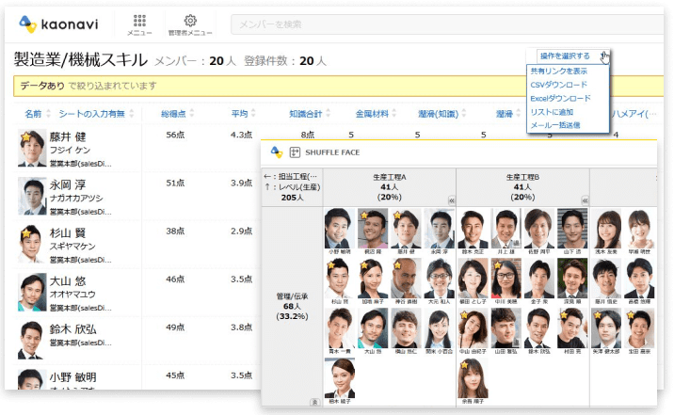Collapse the 生産工程B column arrow icon

(x=585, y=200)
